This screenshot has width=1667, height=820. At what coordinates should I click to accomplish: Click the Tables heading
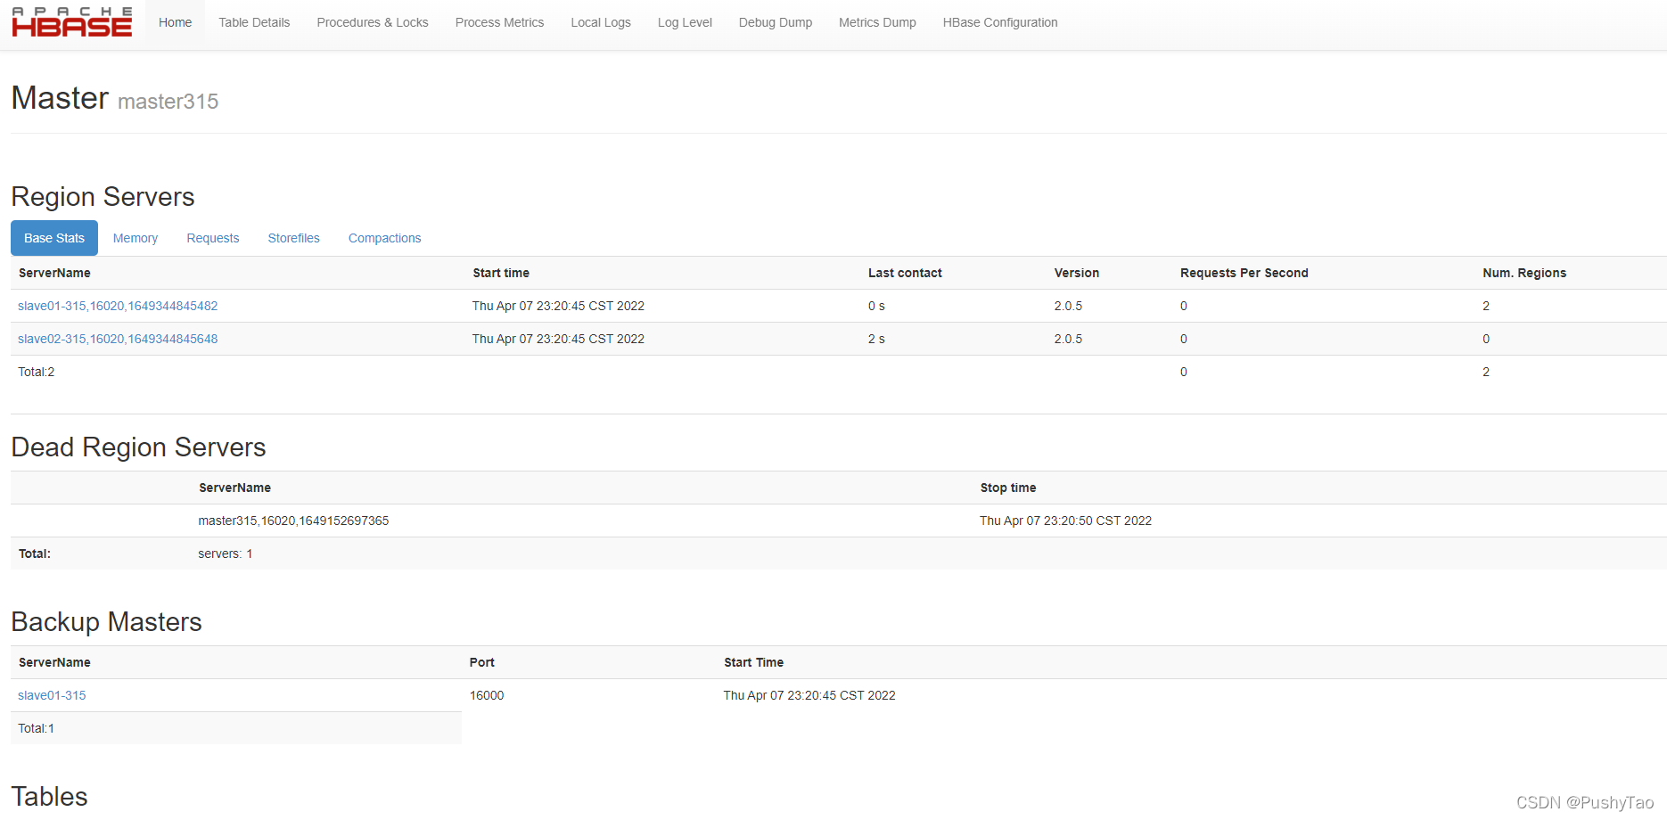click(x=50, y=797)
